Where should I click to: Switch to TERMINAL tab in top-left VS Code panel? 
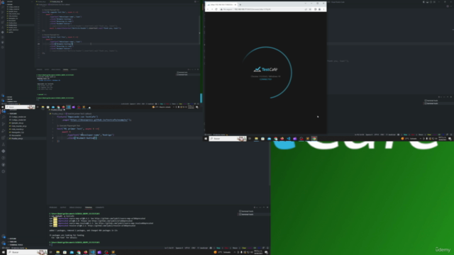(65, 69)
